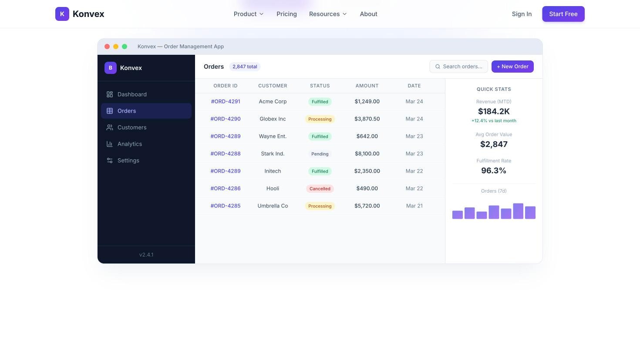640x337 pixels.
Task: Click amount $490.00
Action: tap(367, 188)
